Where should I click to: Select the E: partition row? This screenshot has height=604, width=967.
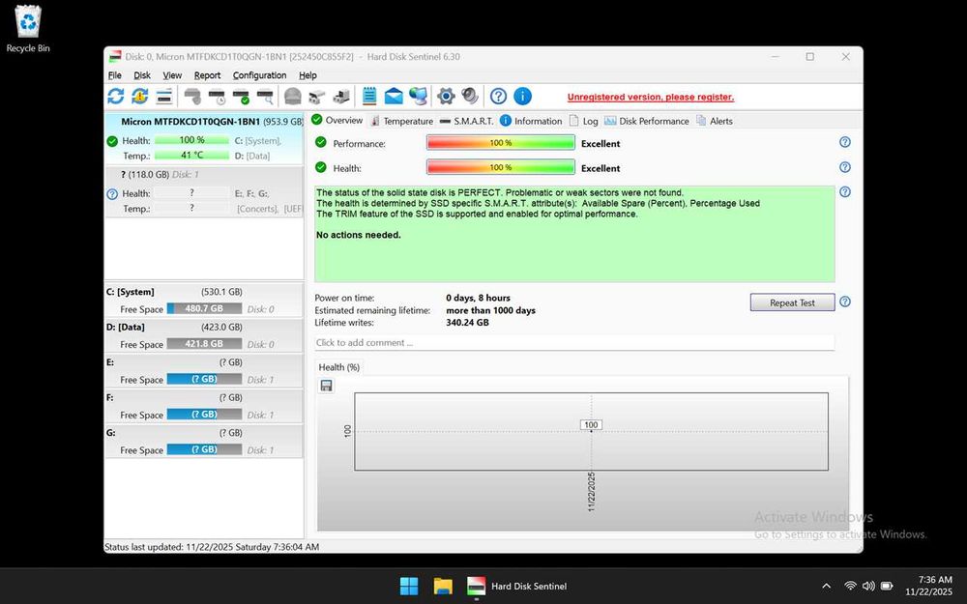pos(204,370)
